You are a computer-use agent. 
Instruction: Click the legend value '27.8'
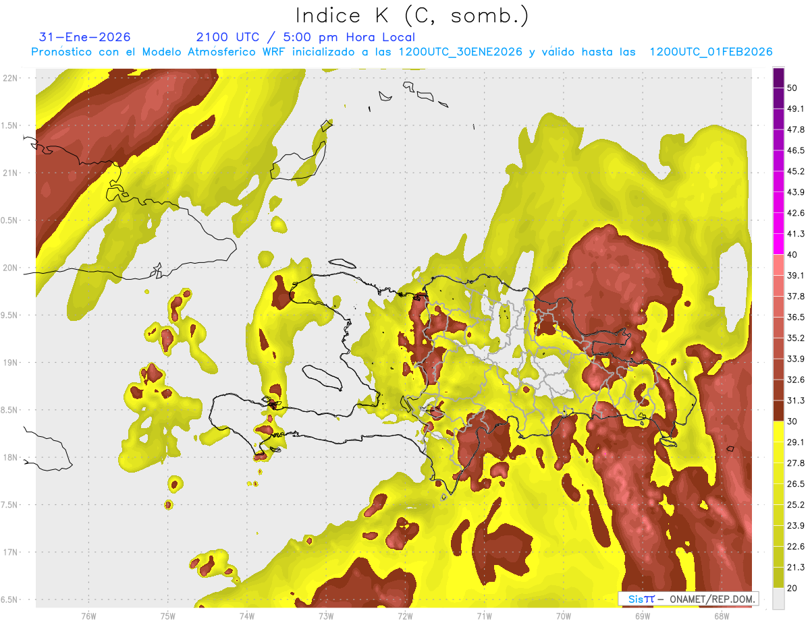(796, 463)
